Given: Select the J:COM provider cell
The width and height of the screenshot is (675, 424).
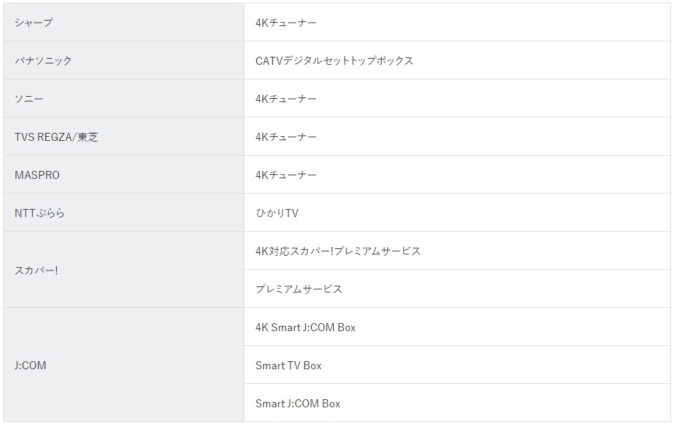Looking at the screenshot, I should point(124,365).
